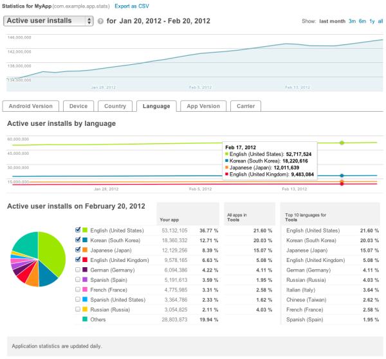Select the Country tab
This screenshot has width=386, height=359.
[115, 106]
